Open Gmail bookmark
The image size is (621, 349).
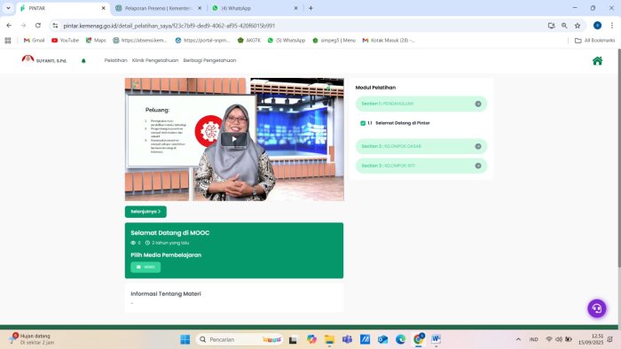pyautogui.click(x=34, y=41)
